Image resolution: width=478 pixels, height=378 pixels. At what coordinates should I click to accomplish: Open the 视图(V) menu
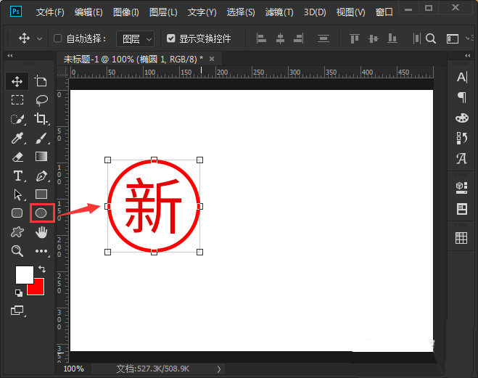(350, 12)
